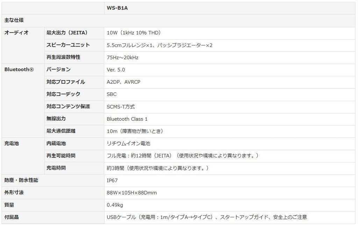Select the 再生可能時間 row label

[61, 156]
